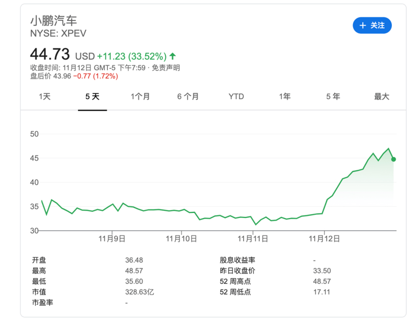
Task: Select the 1天 time range tab
Action: [44, 96]
